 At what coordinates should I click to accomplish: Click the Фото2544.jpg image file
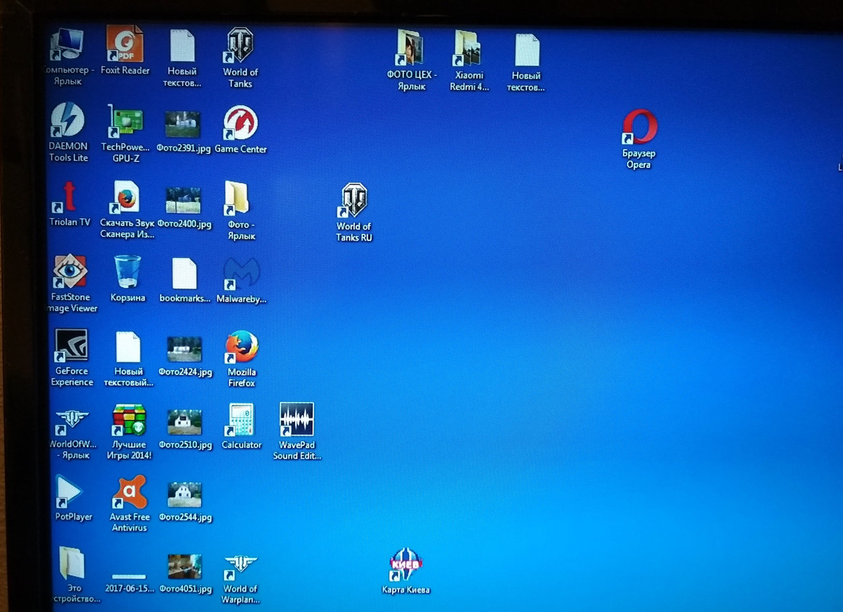tap(184, 495)
